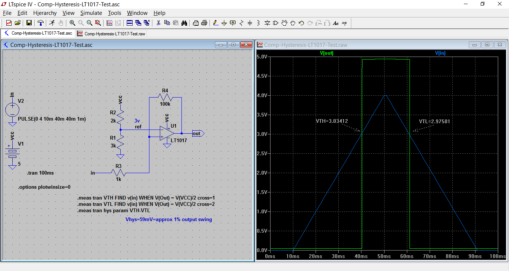Select the R3 1k input resistor

[118, 173]
